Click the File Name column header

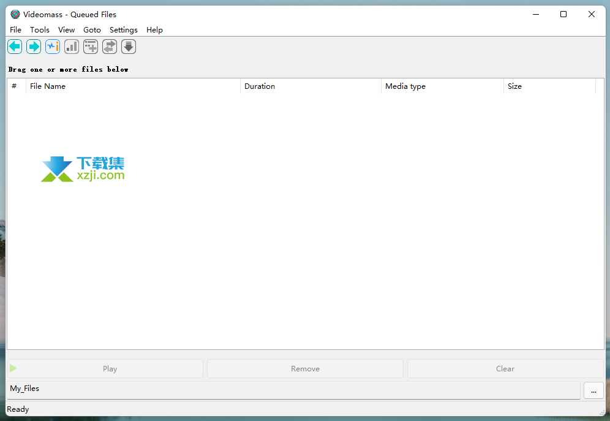[x=133, y=86]
